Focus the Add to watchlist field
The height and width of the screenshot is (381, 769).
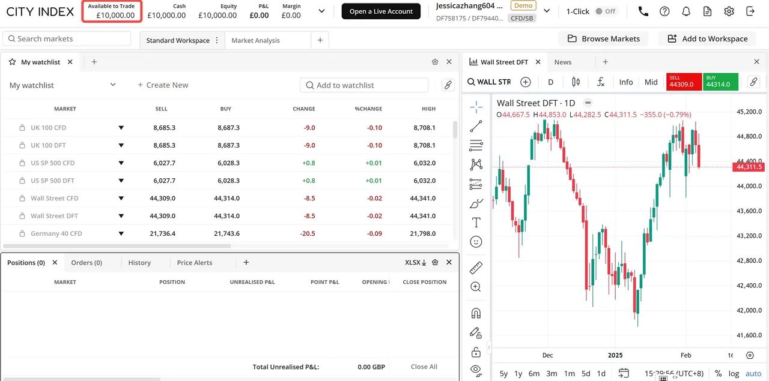(364, 85)
